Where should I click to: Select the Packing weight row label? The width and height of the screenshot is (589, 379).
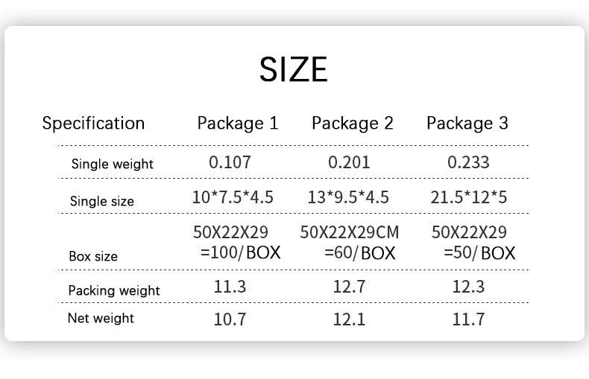[113, 290]
